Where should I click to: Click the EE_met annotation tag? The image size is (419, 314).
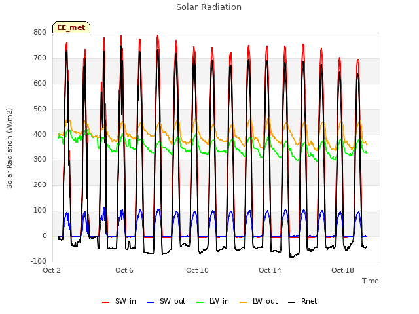71,27
